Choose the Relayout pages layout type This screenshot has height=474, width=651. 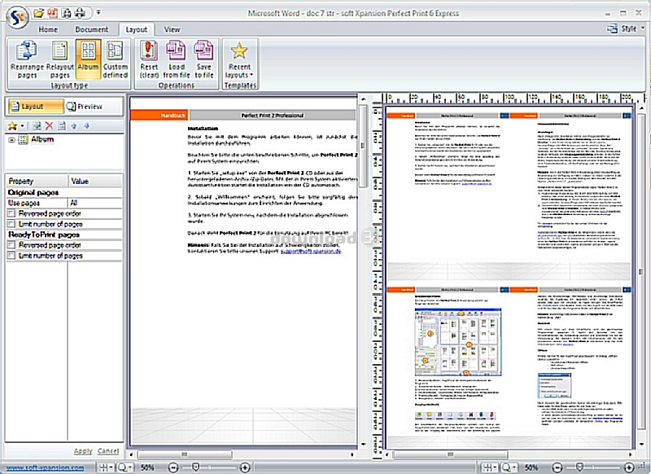59,59
